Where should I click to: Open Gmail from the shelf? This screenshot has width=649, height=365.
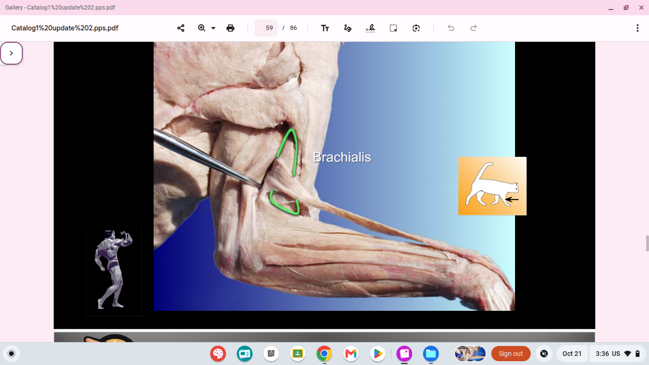click(x=351, y=354)
